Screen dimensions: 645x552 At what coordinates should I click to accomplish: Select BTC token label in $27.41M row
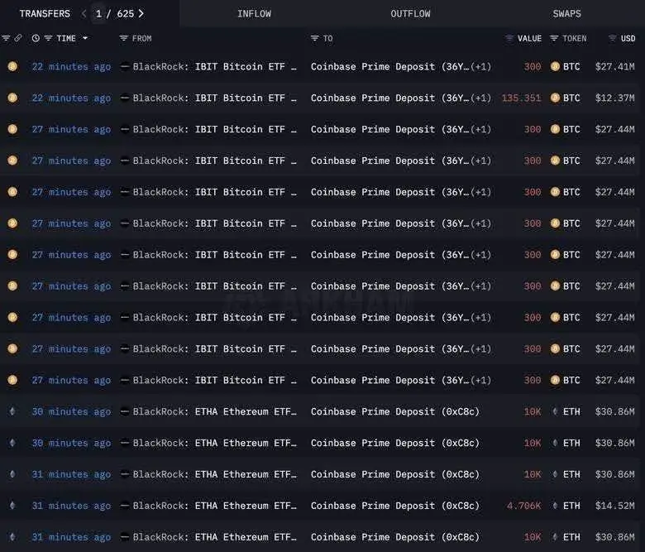coord(571,66)
